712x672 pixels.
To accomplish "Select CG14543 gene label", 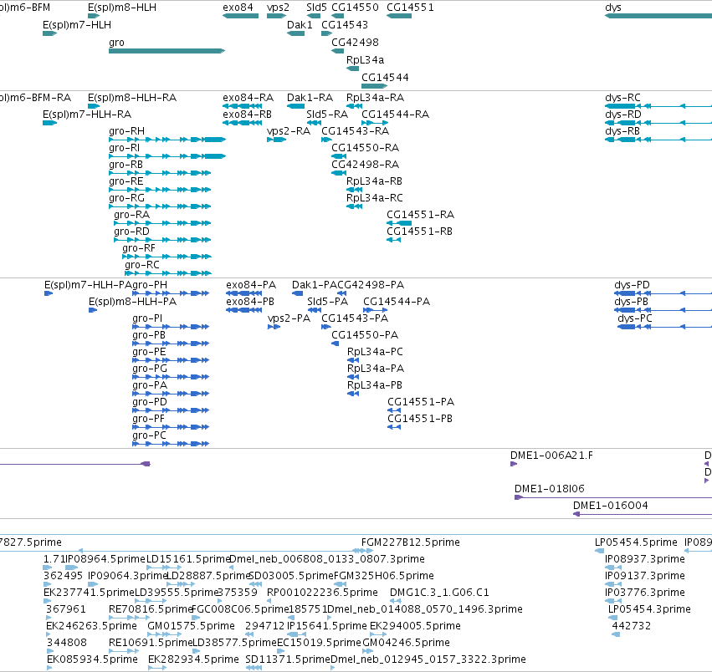I will pyautogui.click(x=345, y=24).
